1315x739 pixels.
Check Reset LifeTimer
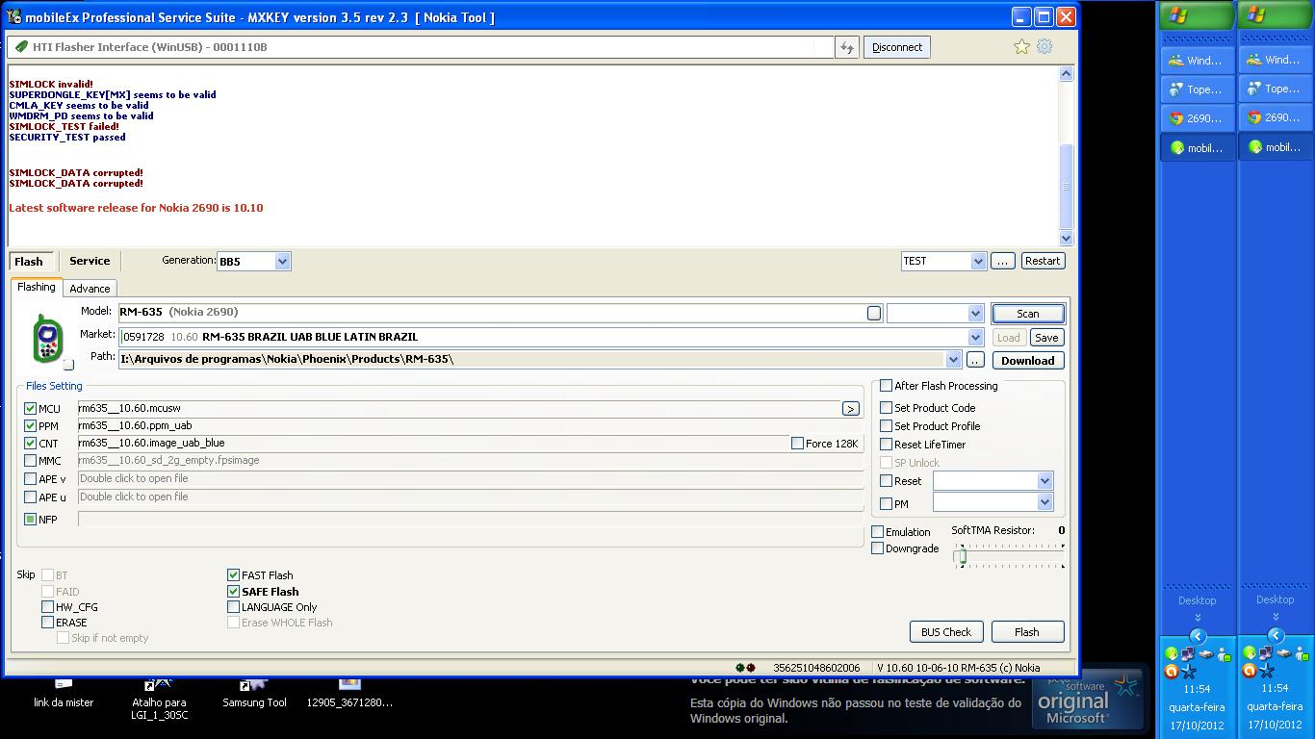click(x=886, y=445)
